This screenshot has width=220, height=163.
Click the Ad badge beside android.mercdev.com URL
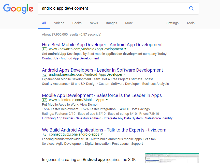45,75
